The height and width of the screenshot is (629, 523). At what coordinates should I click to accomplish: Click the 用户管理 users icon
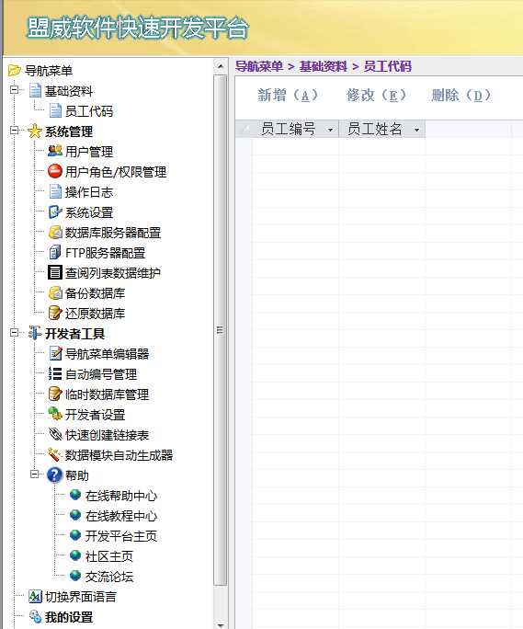click(55, 151)
